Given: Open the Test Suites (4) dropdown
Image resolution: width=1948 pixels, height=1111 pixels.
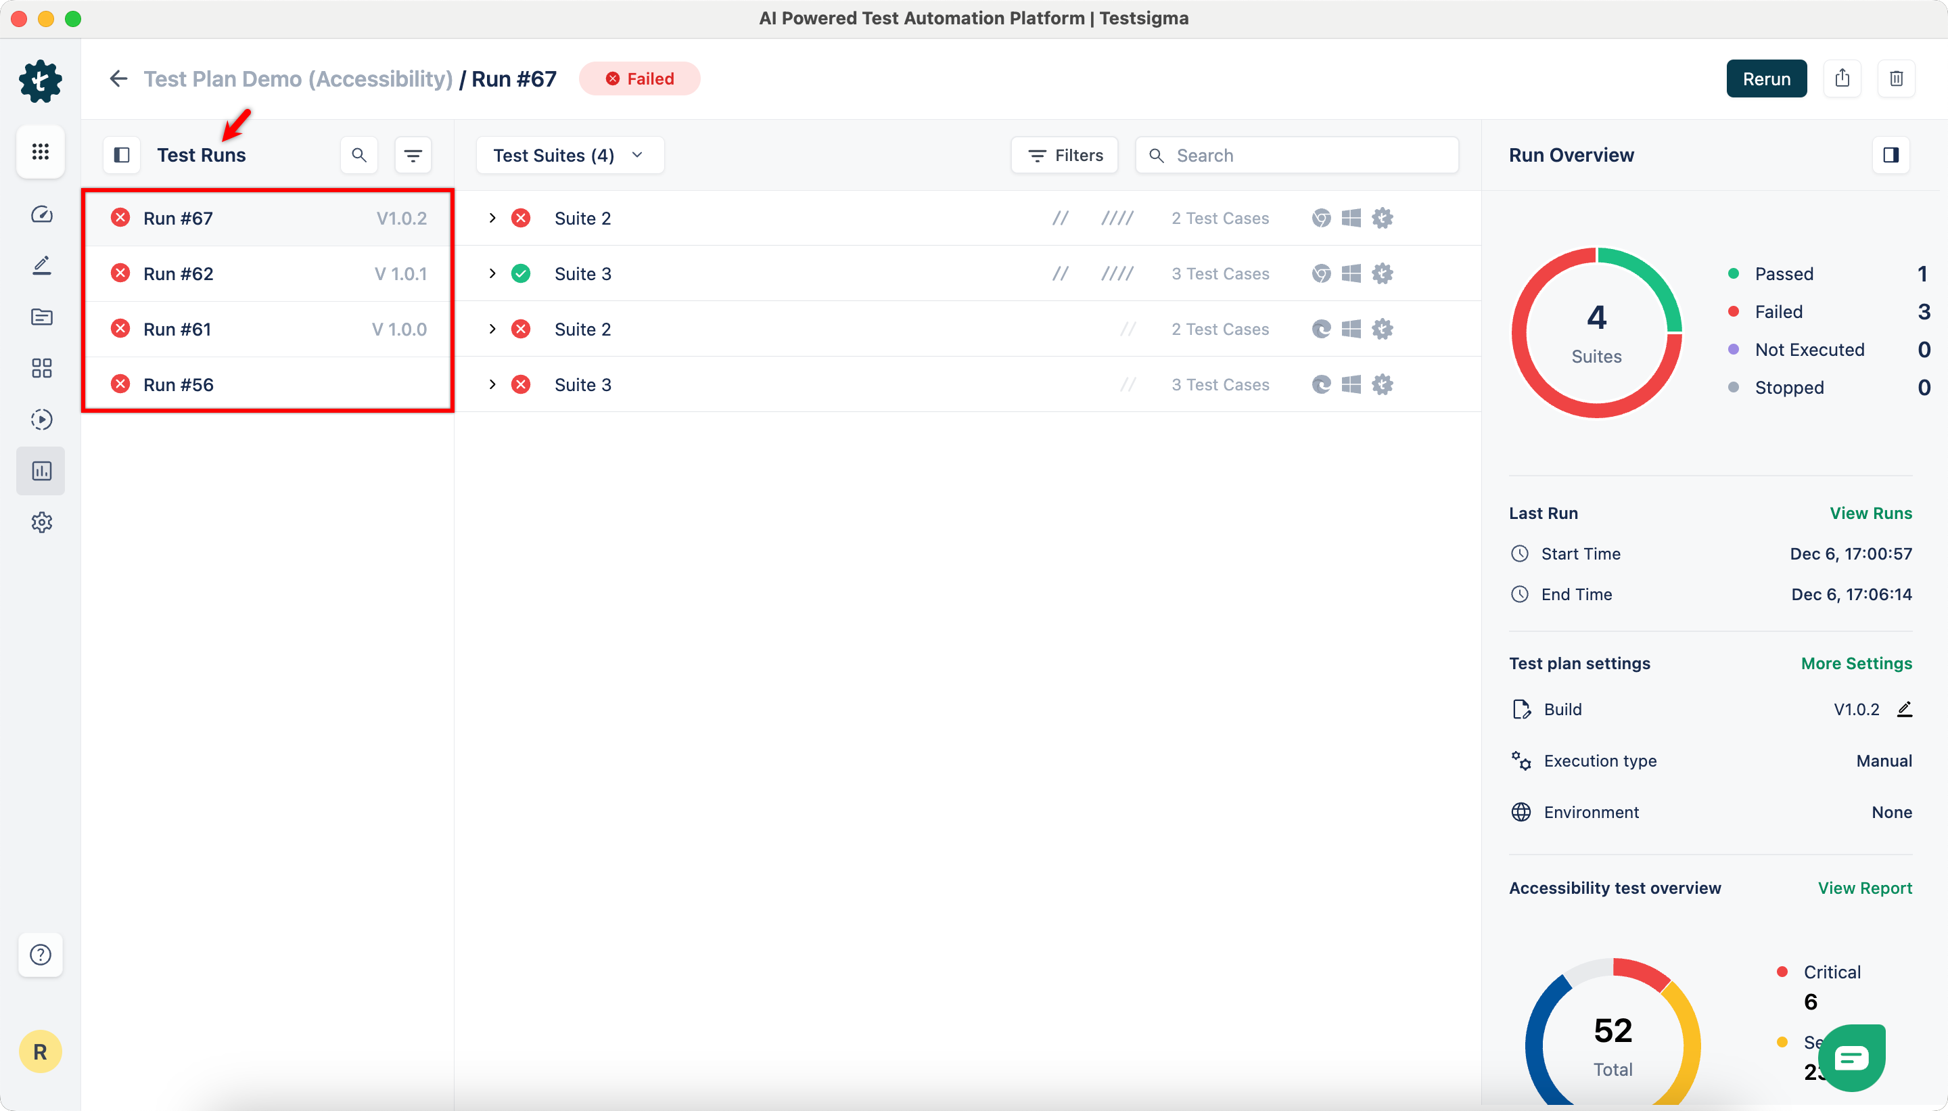Looking at the screenshot, I should coord(569,155).
